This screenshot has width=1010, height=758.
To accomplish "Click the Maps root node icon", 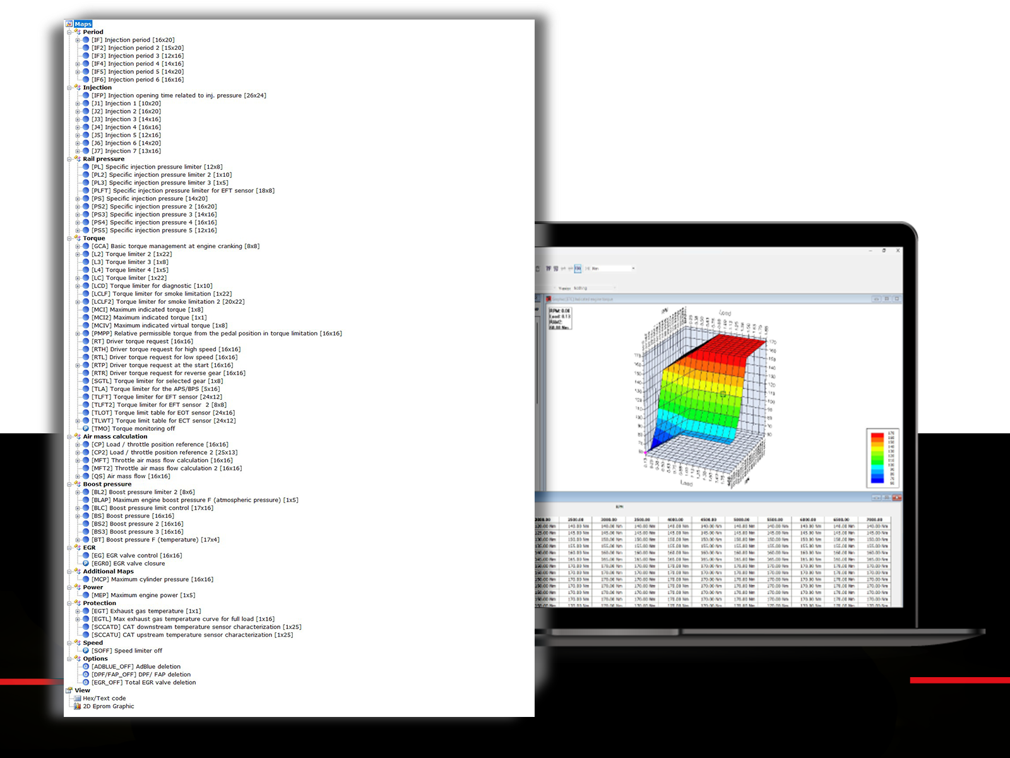I will pyautogui.click(x=69, y=24).
